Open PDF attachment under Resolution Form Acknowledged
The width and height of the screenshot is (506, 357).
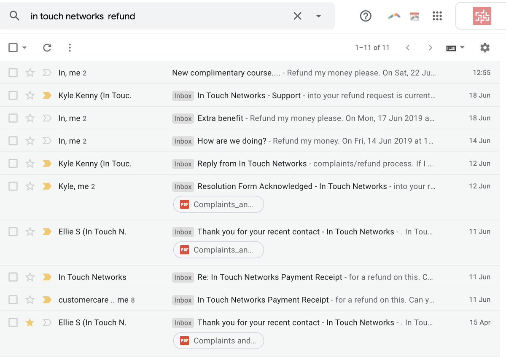tap(218, 204)
